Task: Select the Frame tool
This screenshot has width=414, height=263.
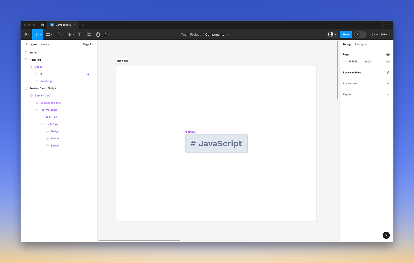Action: click(48, 34)
